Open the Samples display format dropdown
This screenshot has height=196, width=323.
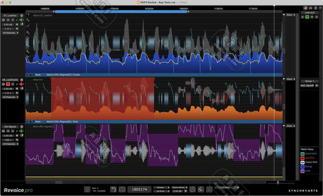(161, 188)
